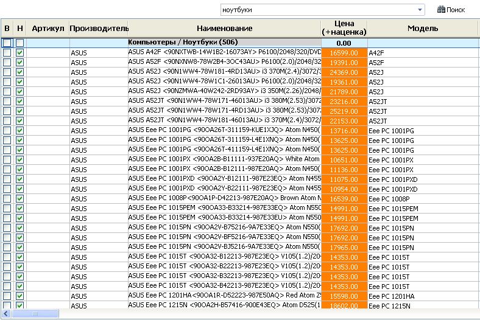480x320 pixels.
Task: Check В checkbox for the 25219.00 A52JT row
Action: [x=7, y=111]
